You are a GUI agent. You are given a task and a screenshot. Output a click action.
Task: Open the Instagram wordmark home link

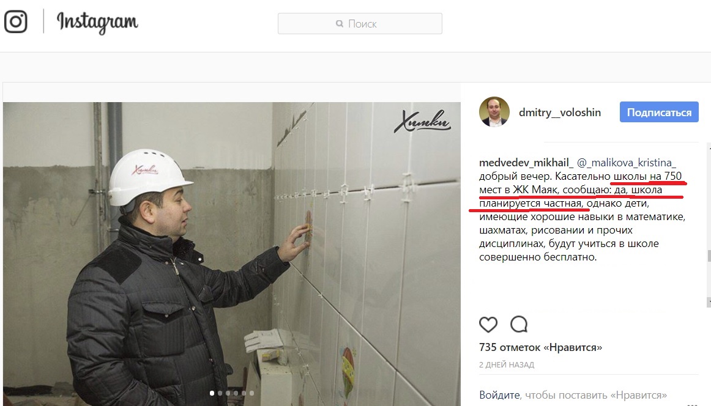point(97,23)
